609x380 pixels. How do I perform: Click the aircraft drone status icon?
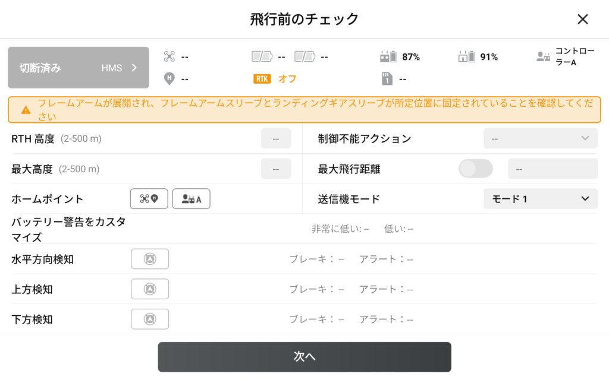[x=169, y=57]
